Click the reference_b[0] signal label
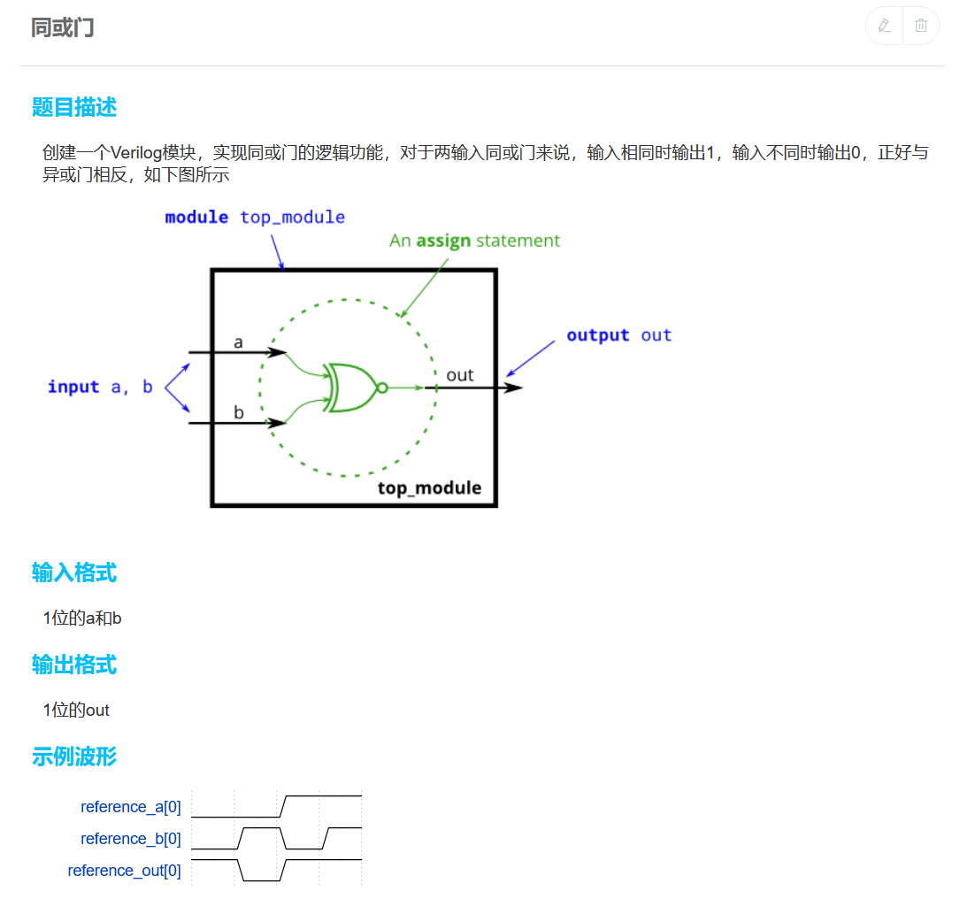This screenshot has width=960, height=914. tap(131, 839)
